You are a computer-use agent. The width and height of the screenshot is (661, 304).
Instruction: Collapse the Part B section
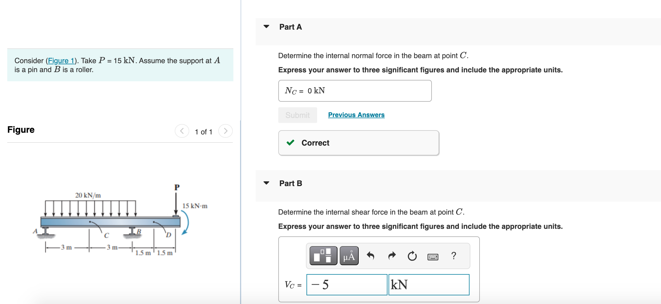click(x=266, y=182)
